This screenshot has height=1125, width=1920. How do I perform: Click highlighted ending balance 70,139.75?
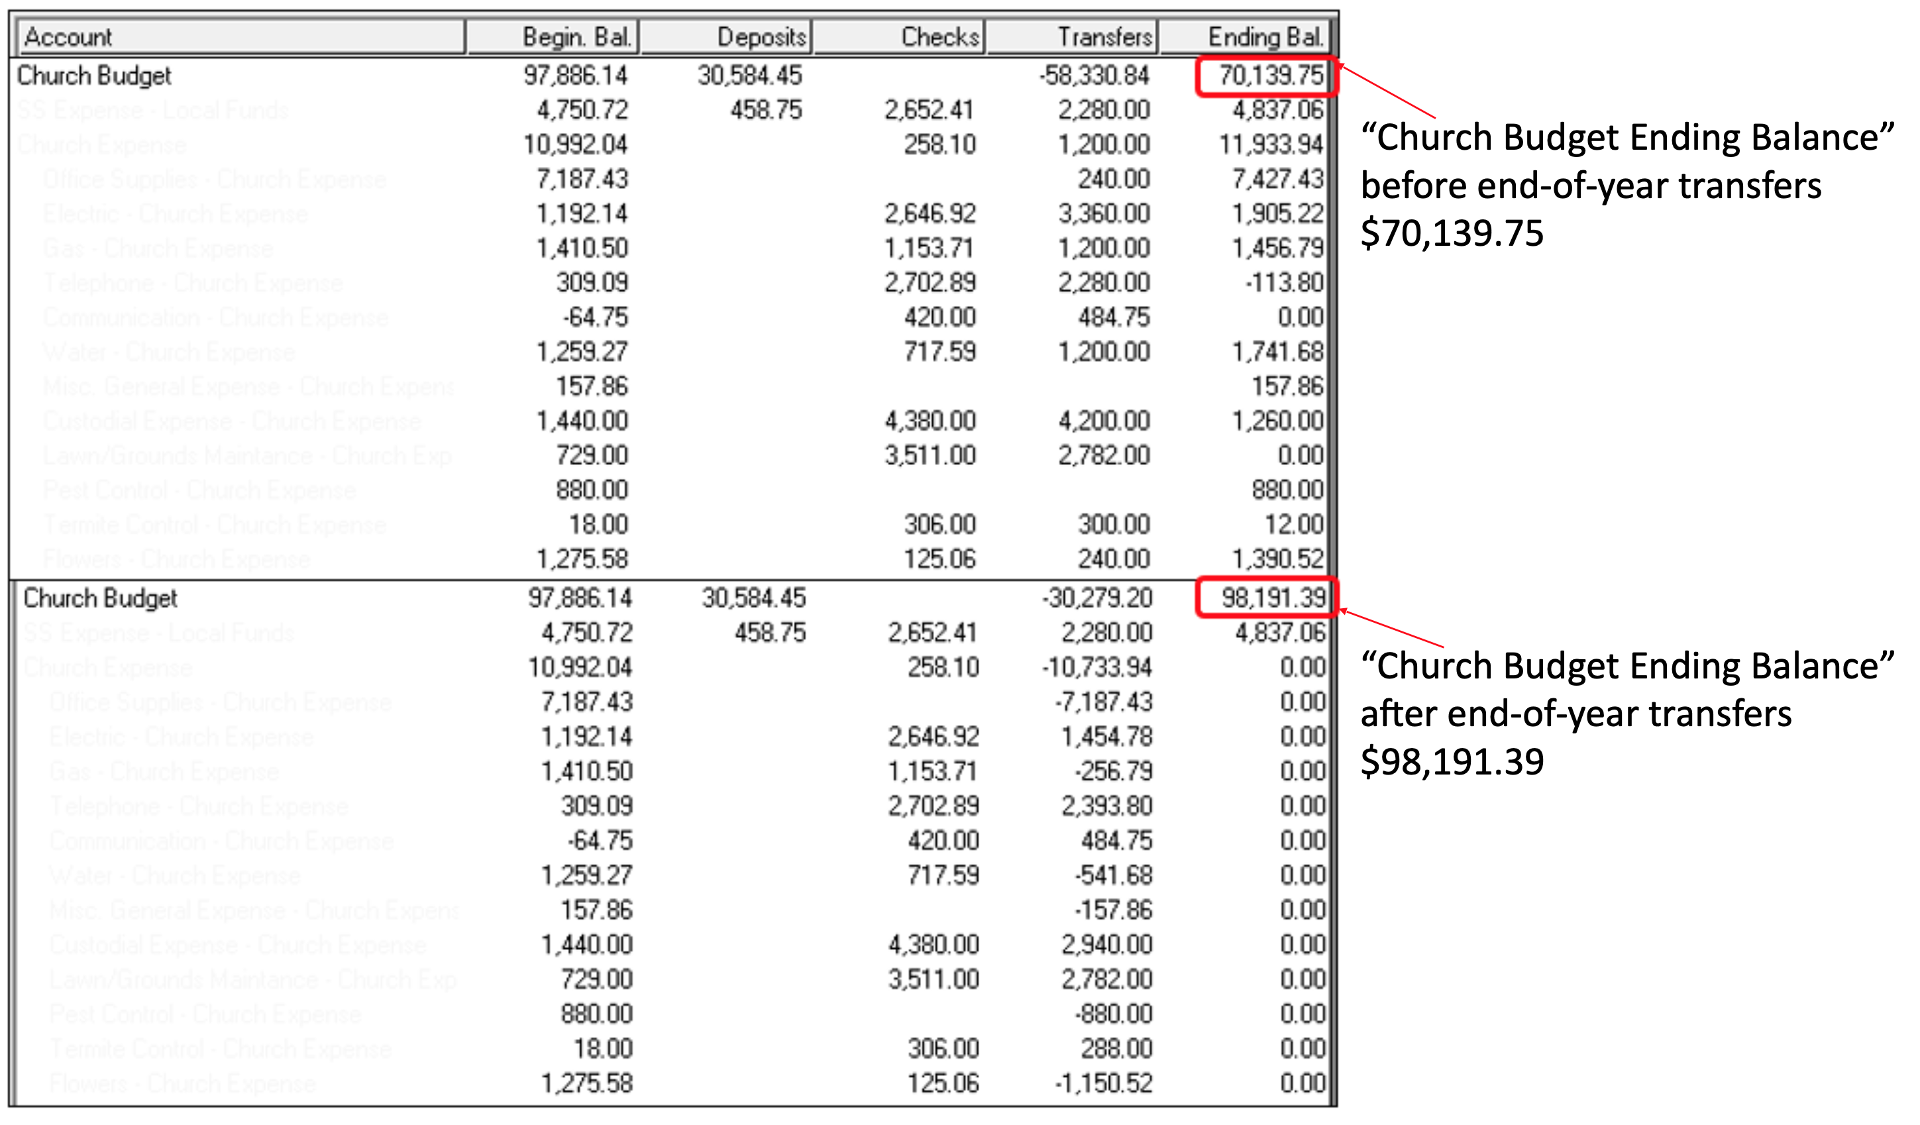pyautogui.click(x=1270, y=76)
